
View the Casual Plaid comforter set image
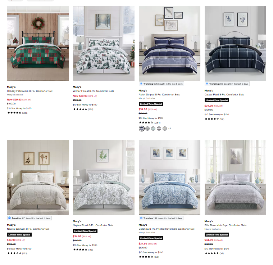(235, 43)
